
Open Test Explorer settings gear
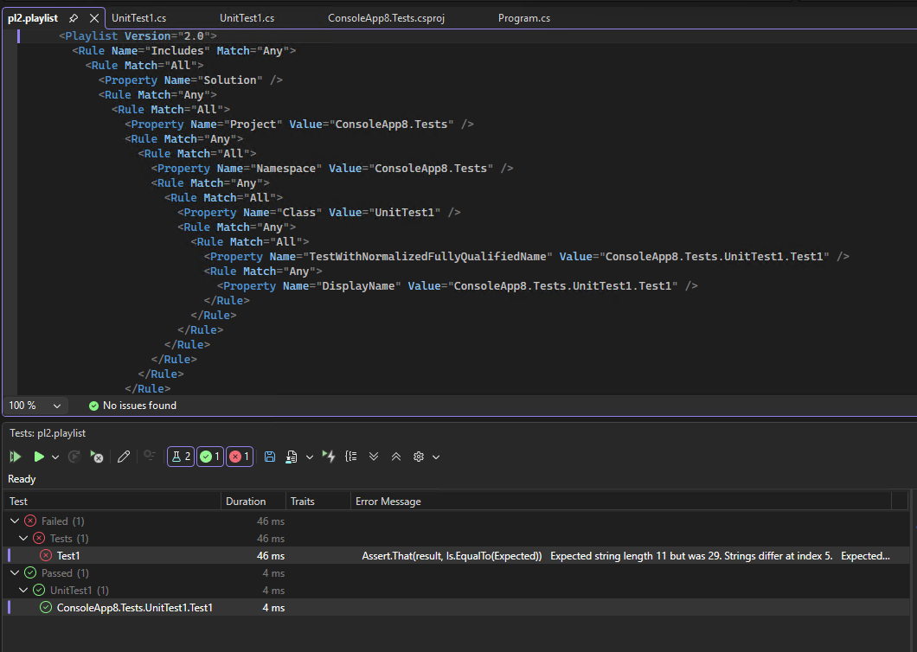pyautogui.click(x=418, y=457)
